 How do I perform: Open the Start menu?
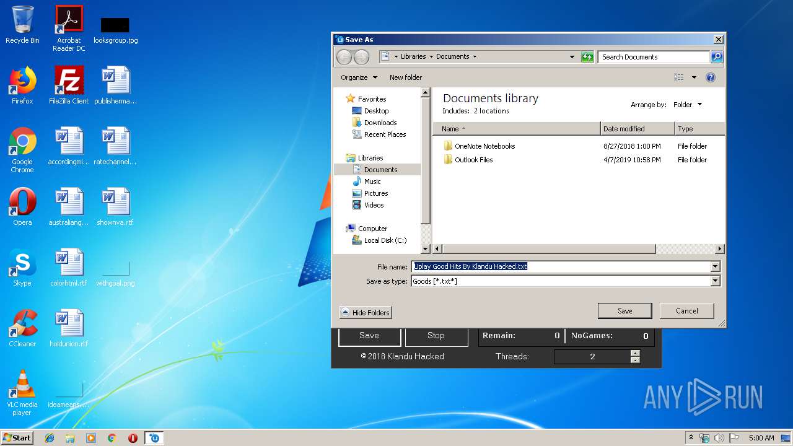coord(17,438)
